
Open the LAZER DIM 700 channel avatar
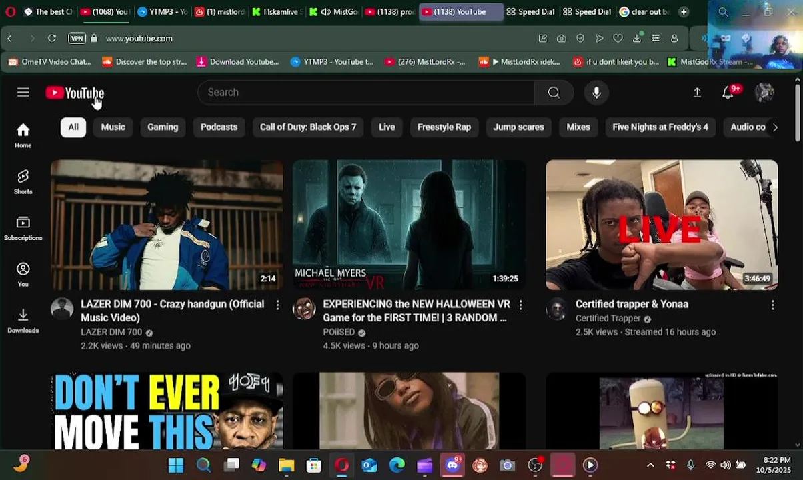(x=62, y=309)
